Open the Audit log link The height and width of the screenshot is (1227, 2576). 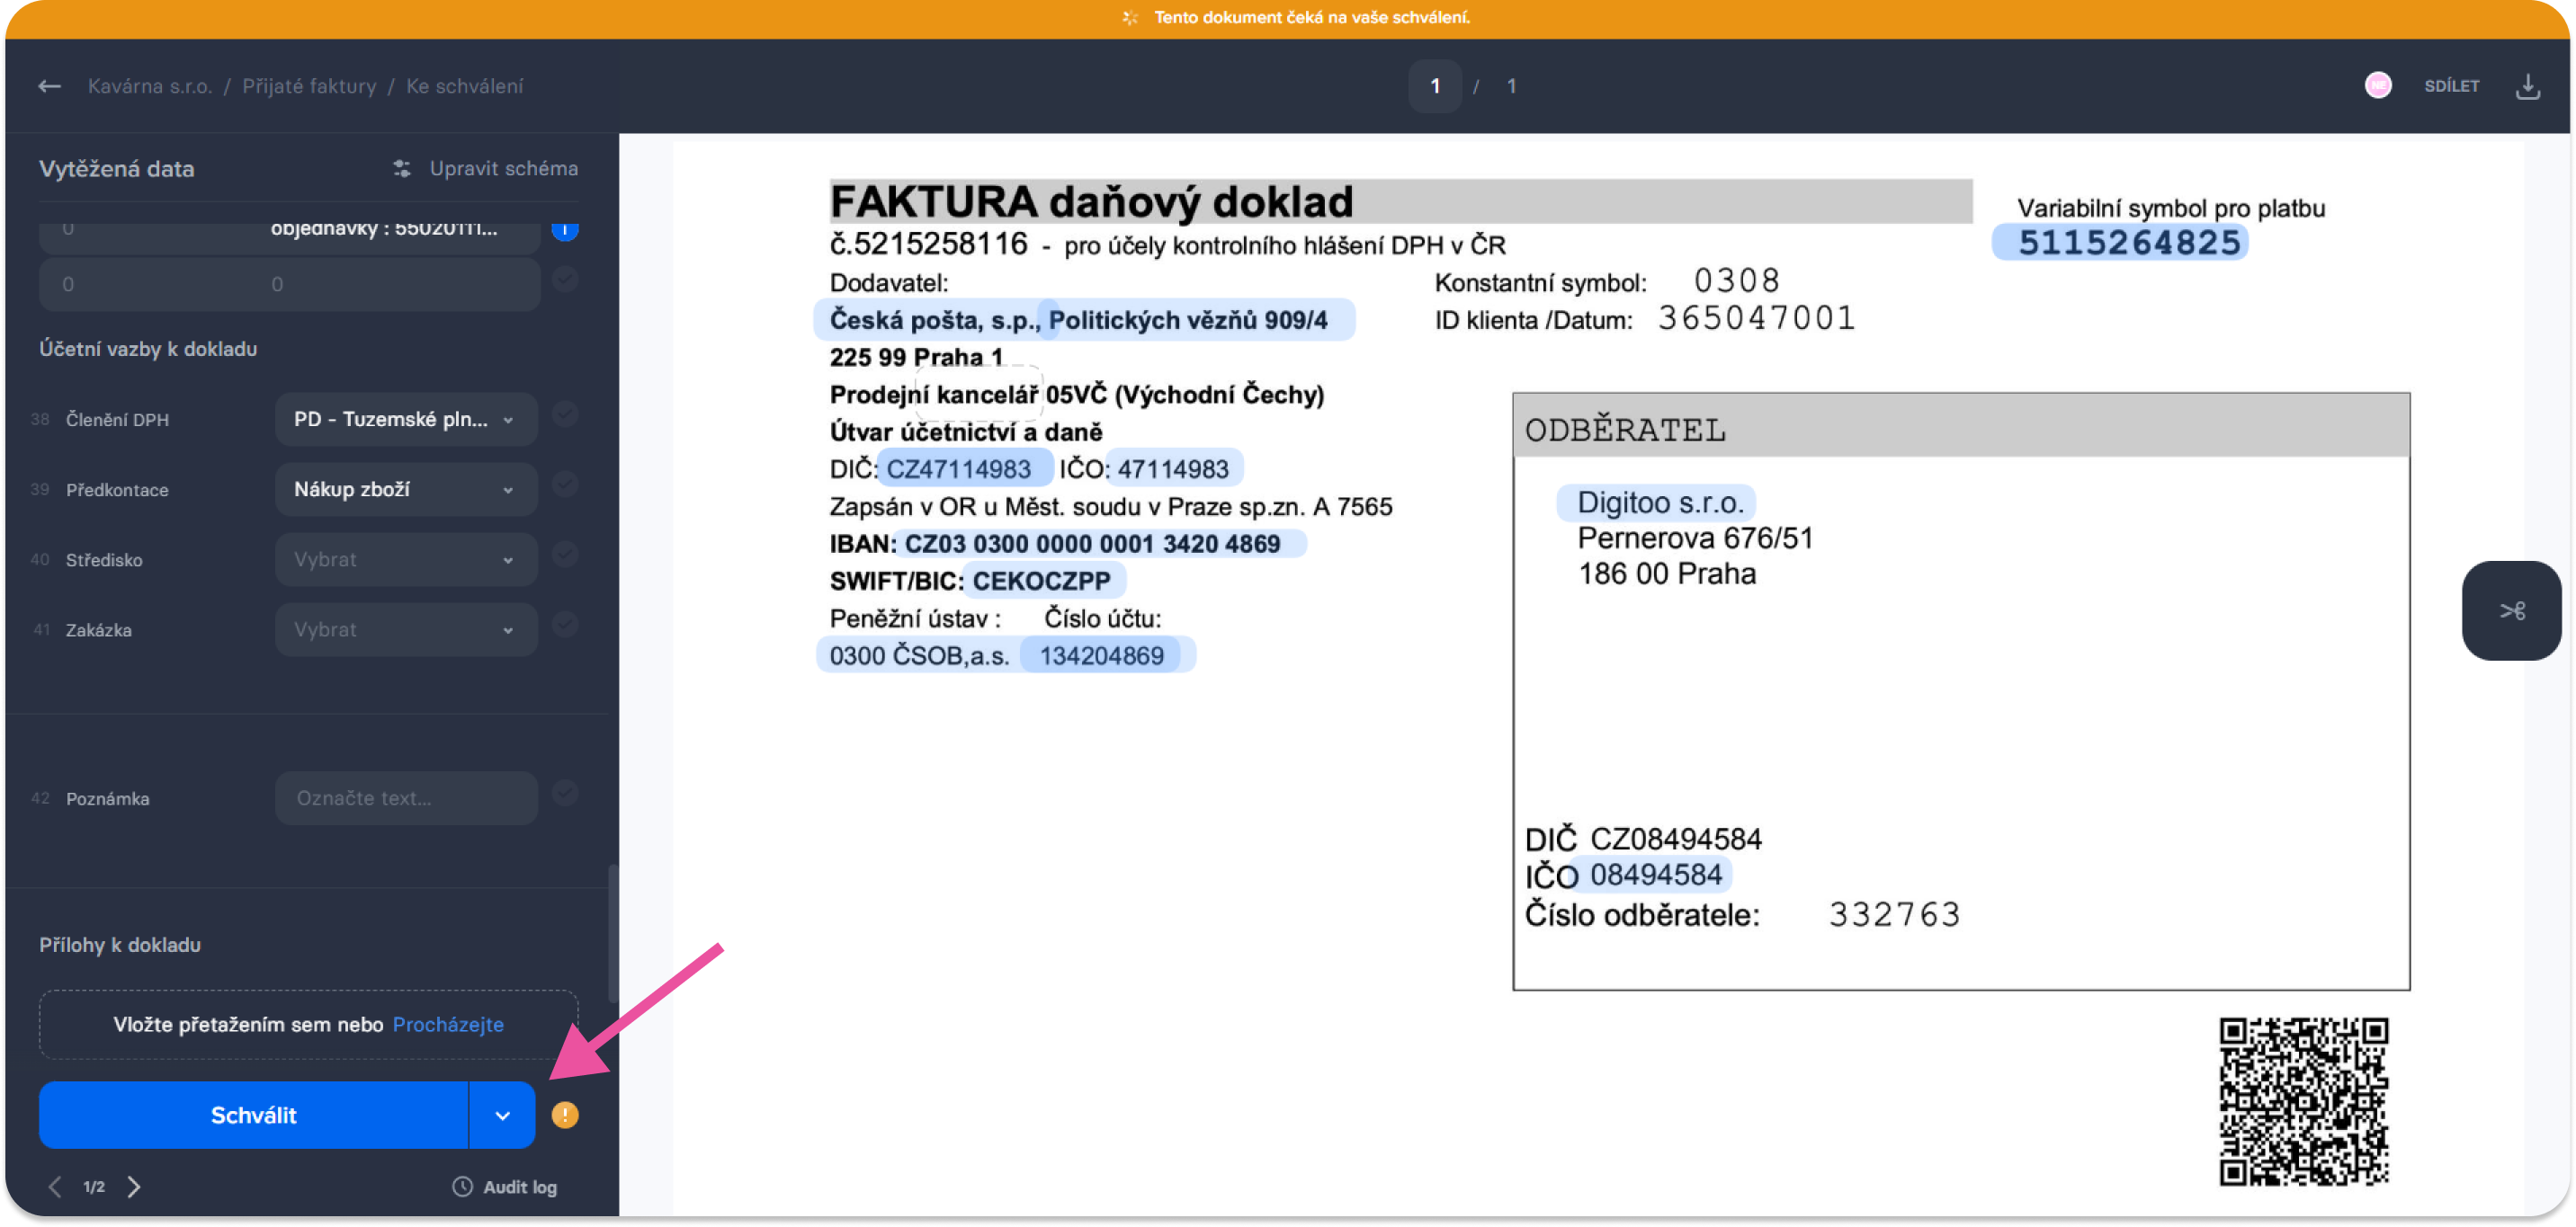coord(519,1187)
